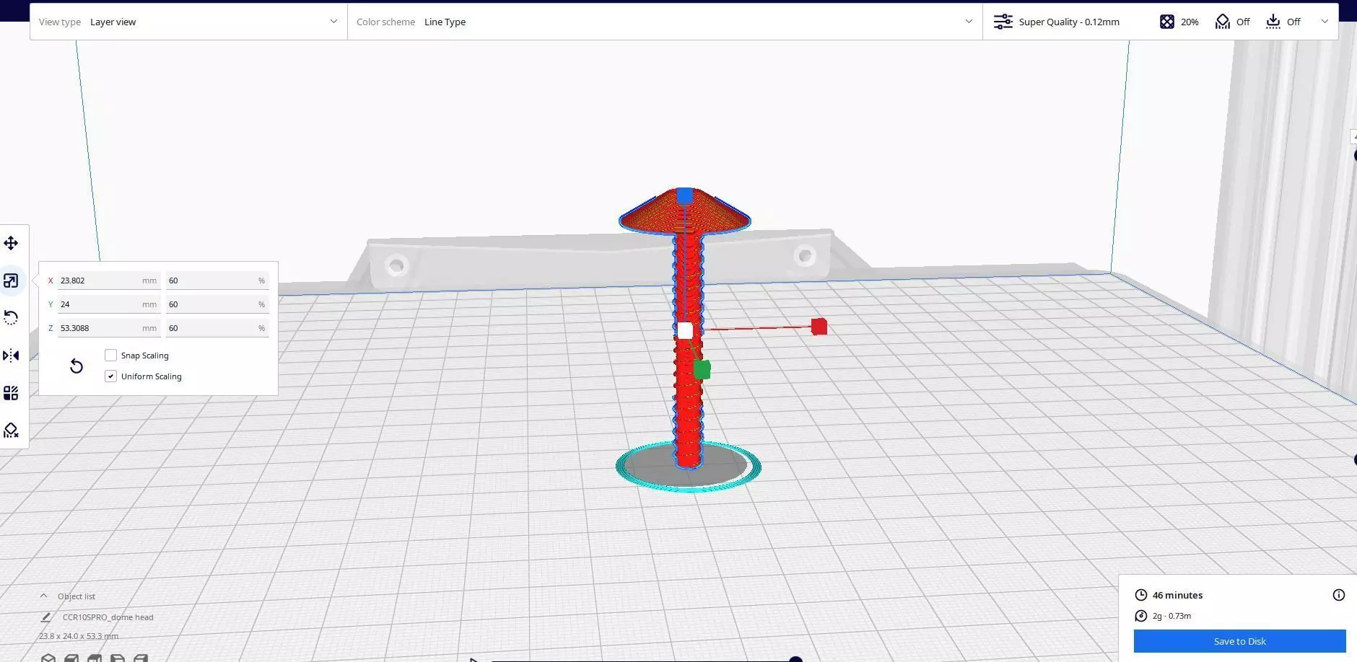Viewport: 1357px width, 662px height.
Task: Select the Scale tool in the left toolbar
Action: 11,281
